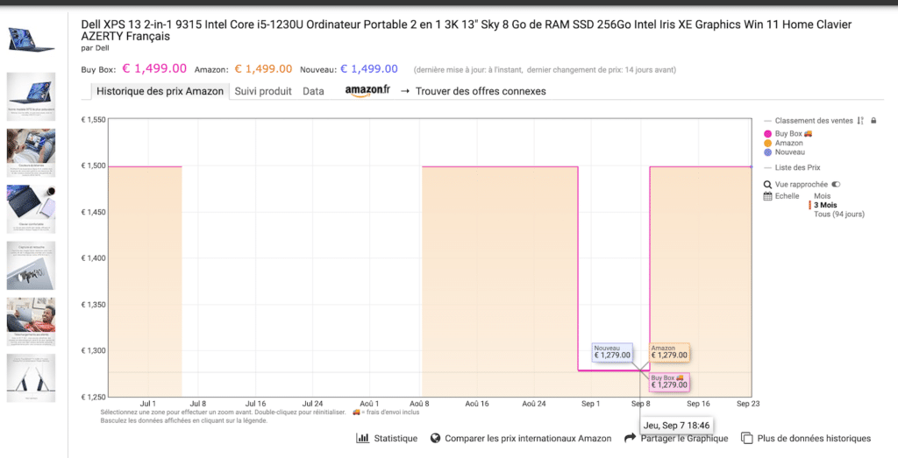
Task: Select thumbnail showing Clavier confortable
Action: click(x=32, y=208)
